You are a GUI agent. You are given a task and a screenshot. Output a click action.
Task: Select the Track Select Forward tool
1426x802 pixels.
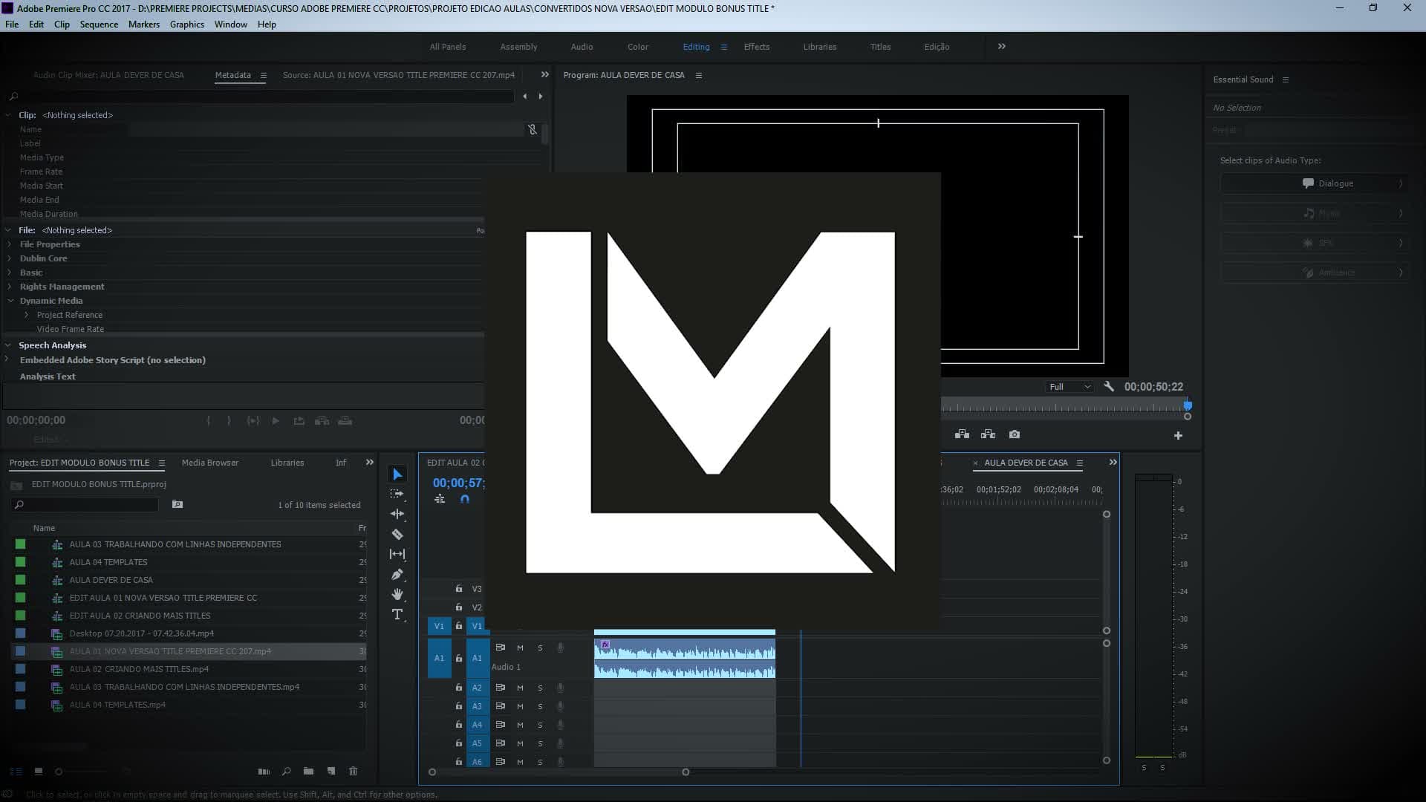(397, 494)
